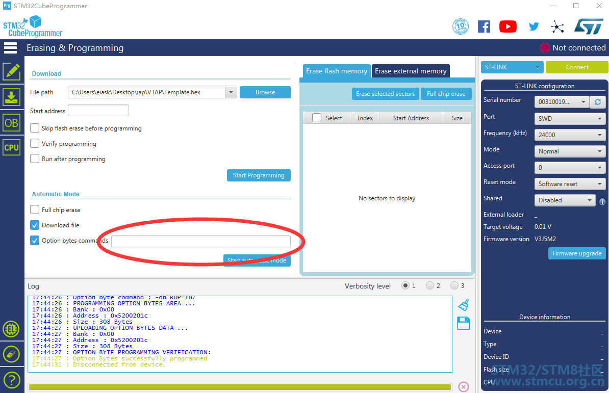This screenshot has width=609, height=393.
Task: Open the Facebook page icon
Action: tap(484, 27)
